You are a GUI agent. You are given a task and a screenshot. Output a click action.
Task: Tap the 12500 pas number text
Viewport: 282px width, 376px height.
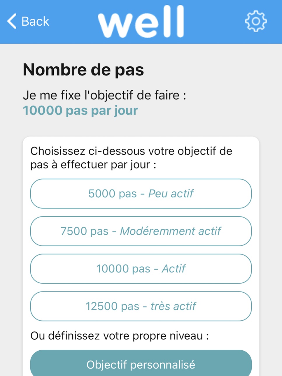(112, 306)
